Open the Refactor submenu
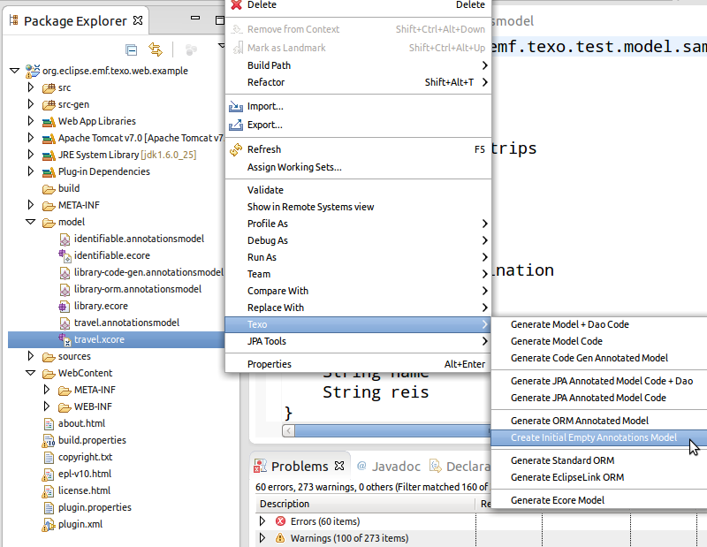The height and width of the screenshot is (547, 707). pos(358,82)
